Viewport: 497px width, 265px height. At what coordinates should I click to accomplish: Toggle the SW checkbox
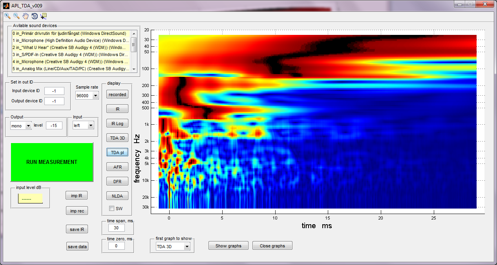coord(111,209)
